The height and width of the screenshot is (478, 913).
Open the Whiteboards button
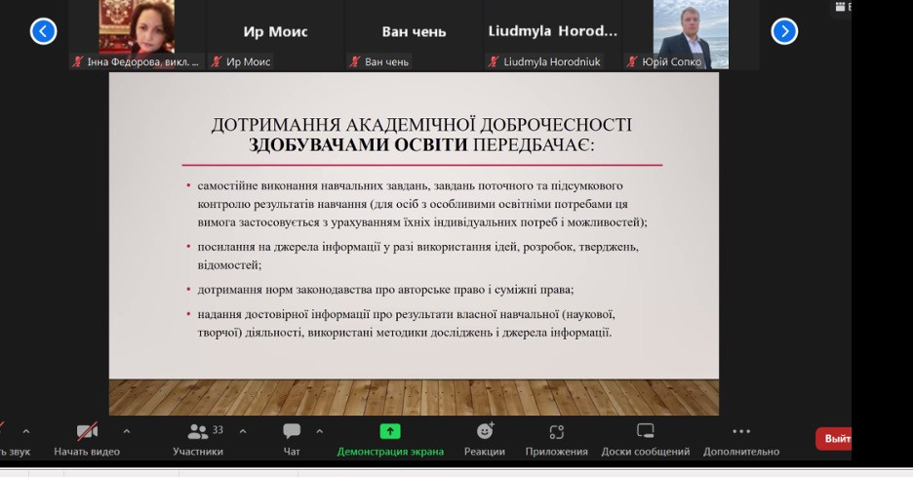[645, 440]
